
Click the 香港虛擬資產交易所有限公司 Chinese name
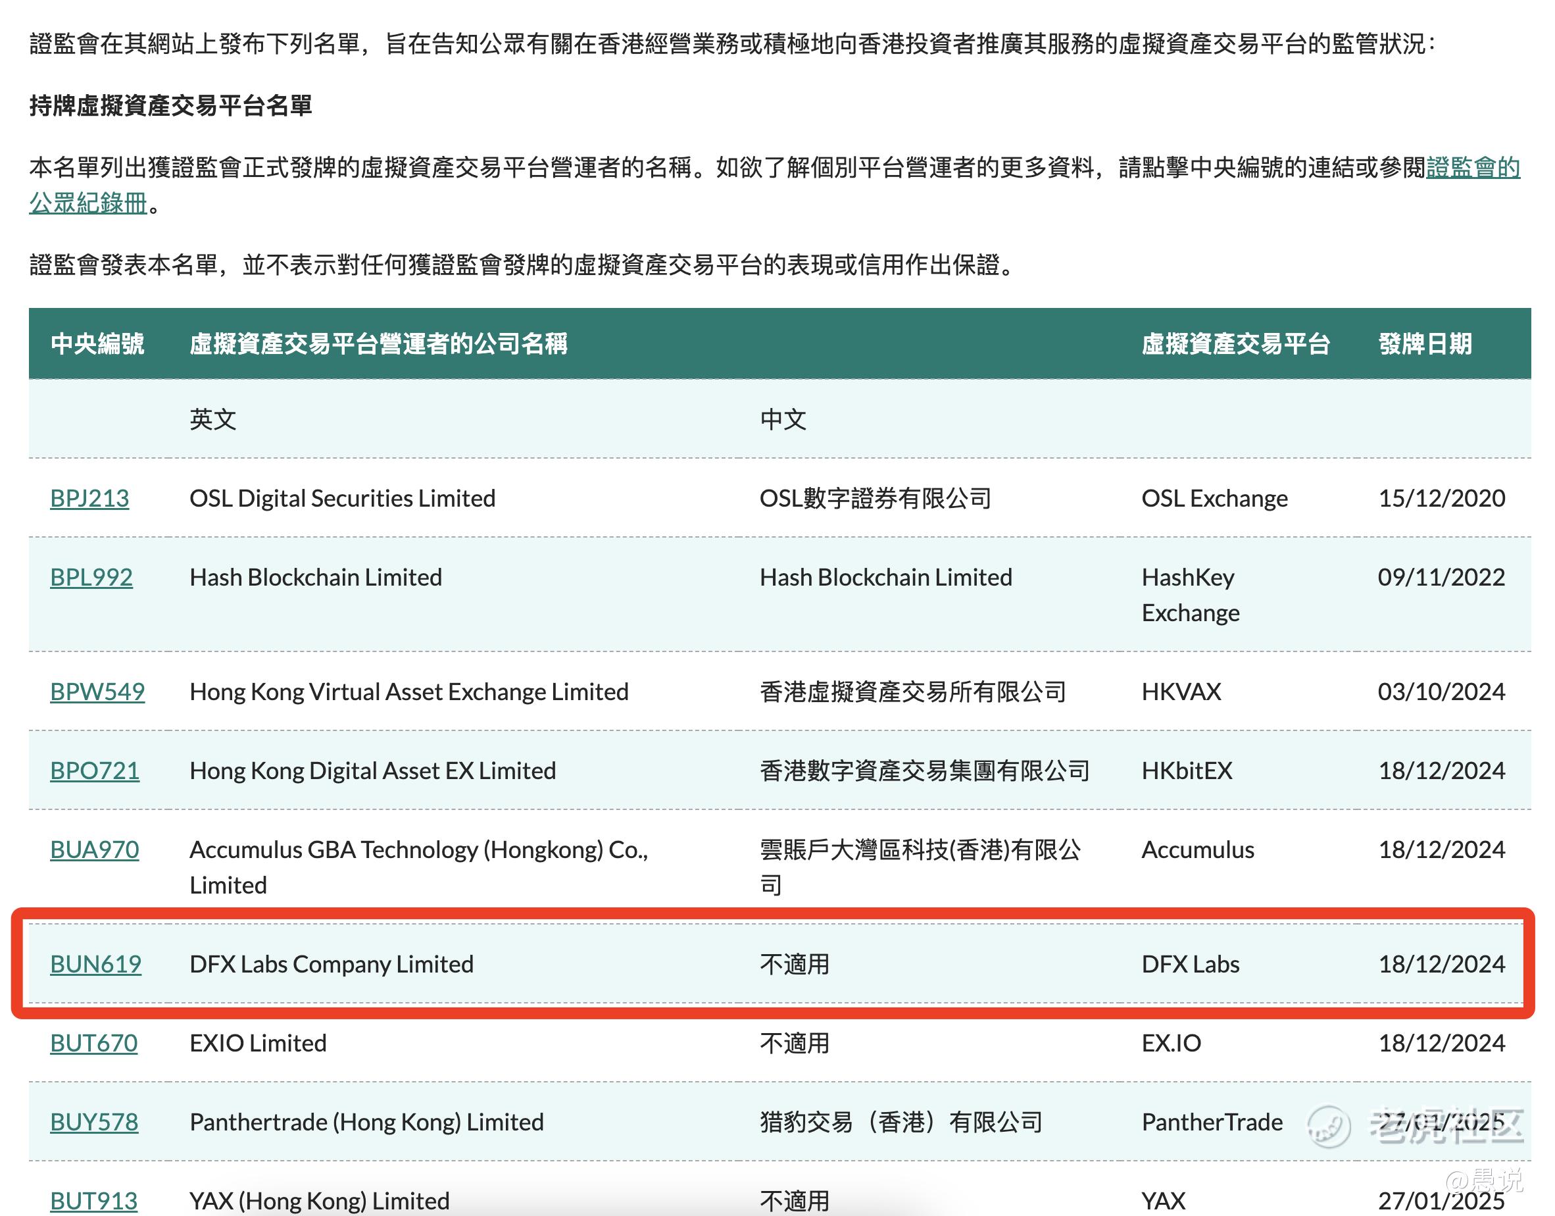[x=912, y=692]
